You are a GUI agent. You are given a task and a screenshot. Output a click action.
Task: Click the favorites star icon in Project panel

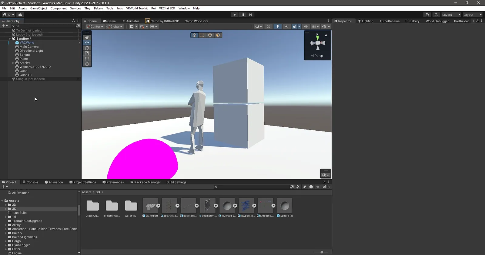point(318,187)
